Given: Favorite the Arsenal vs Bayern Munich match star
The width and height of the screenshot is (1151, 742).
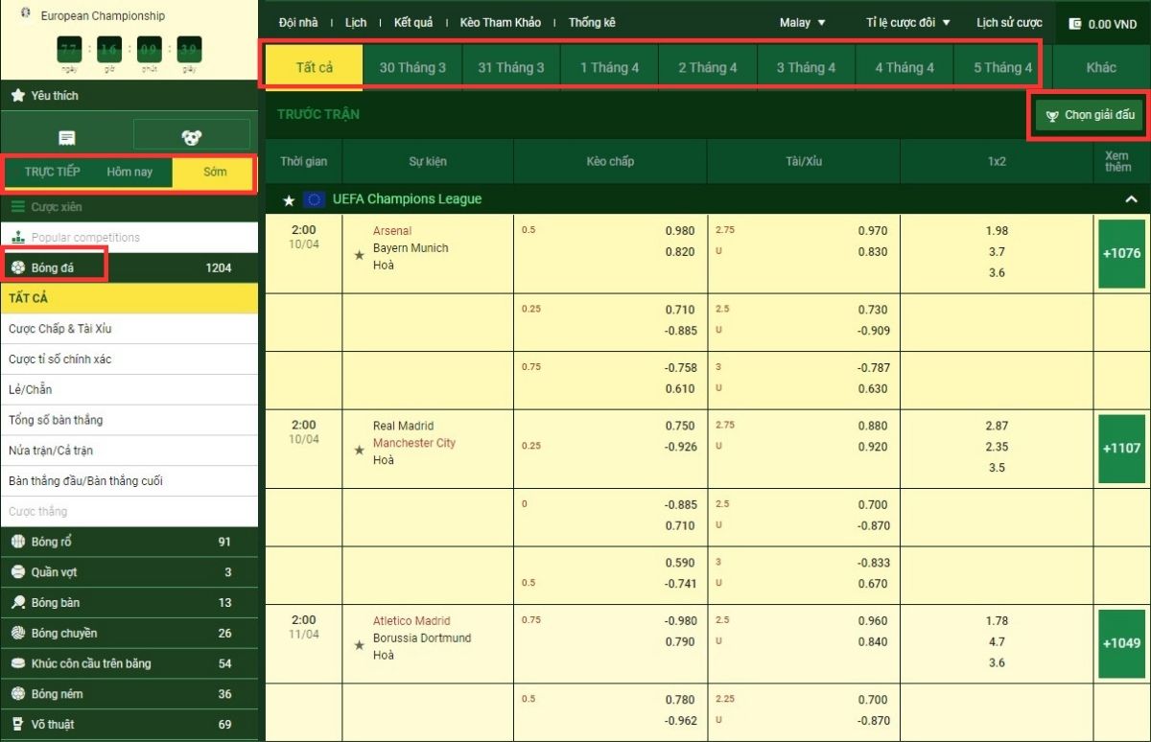Looking at the screenshot, I should coord(359,255).
